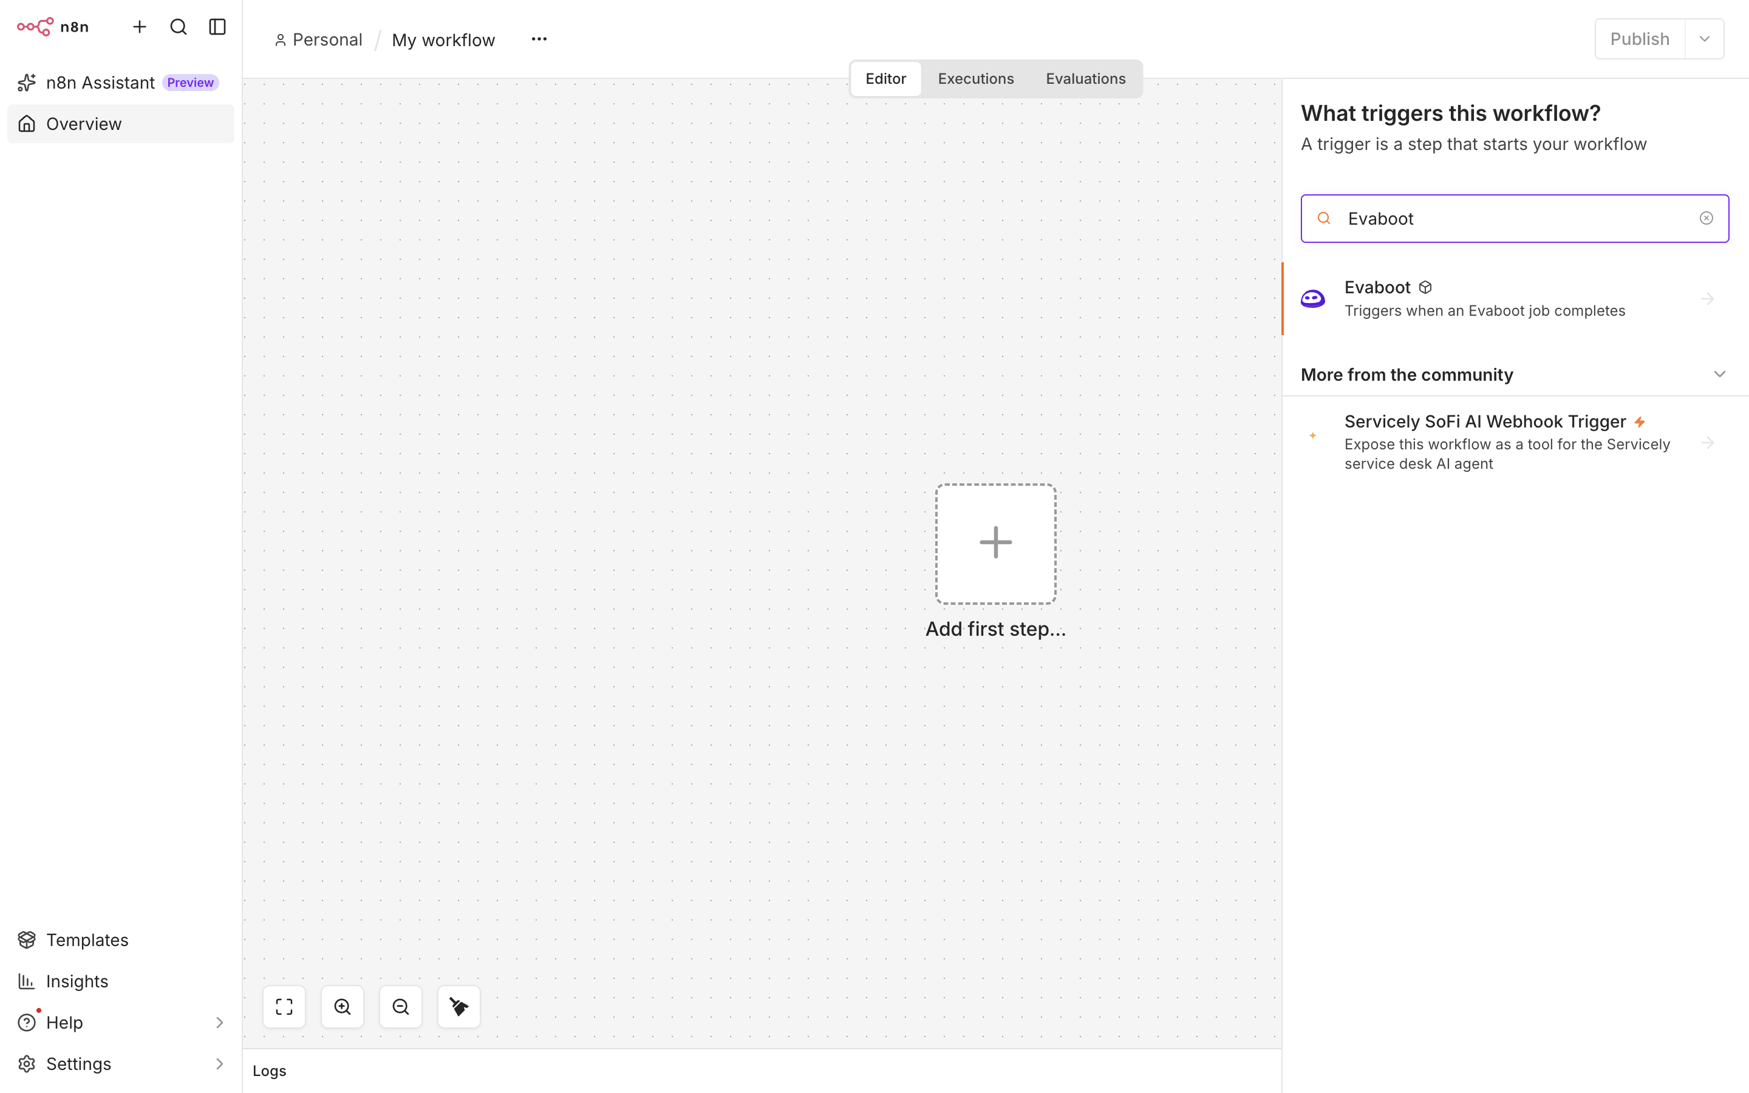The image size is (1749, 1093).
Task: Open Templates from the sidebar
Action: click(x=121, y=940)
